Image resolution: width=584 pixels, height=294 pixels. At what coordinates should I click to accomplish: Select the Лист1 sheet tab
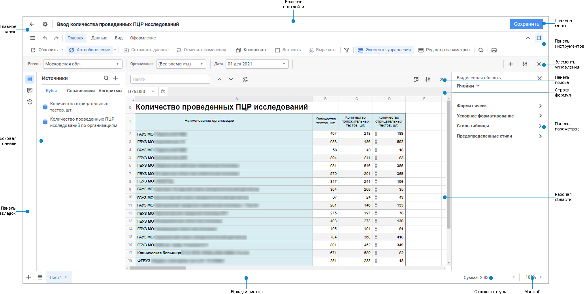click(x=59, y=277)
